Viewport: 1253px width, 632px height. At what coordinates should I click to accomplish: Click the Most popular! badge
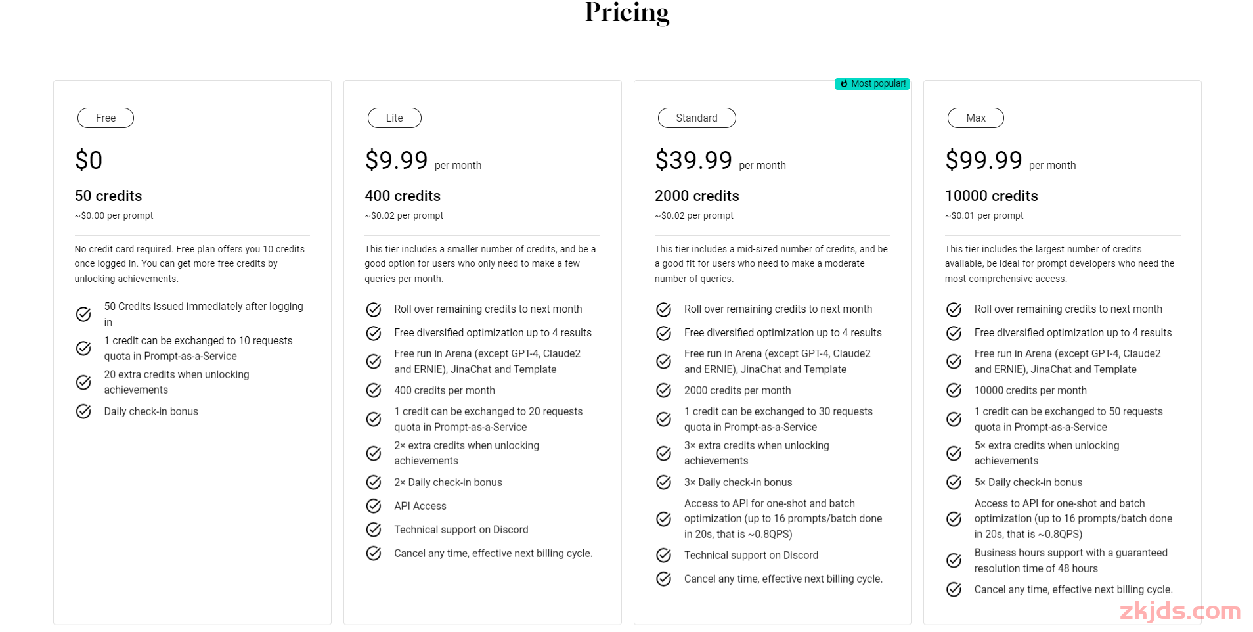point(872,84)
